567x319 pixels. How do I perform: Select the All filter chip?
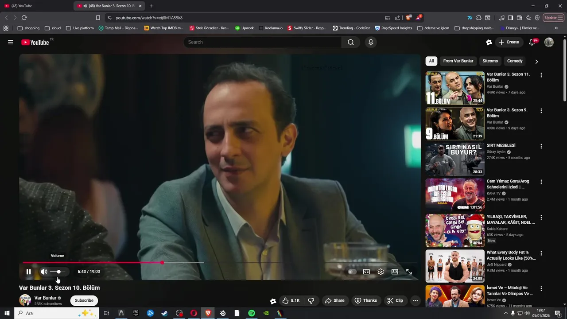[431, 61]
